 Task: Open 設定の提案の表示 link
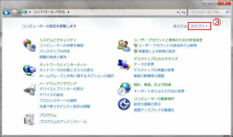click(x=147, y=104)
